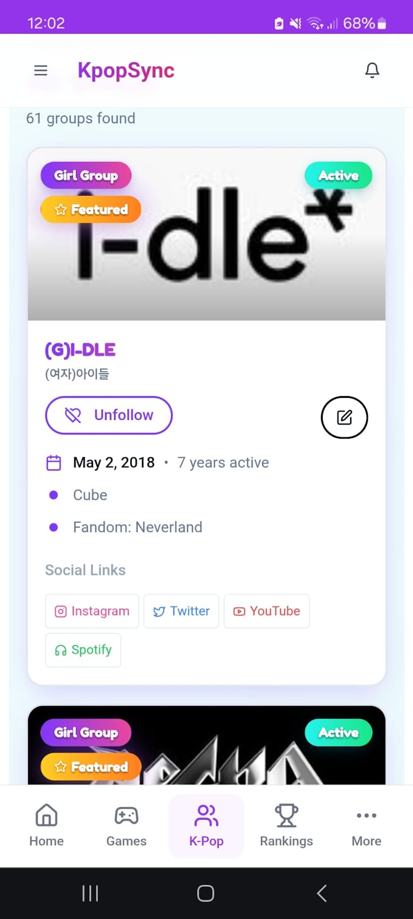
Task: Open the Rankings tab
Action: [x=286, y=825]
